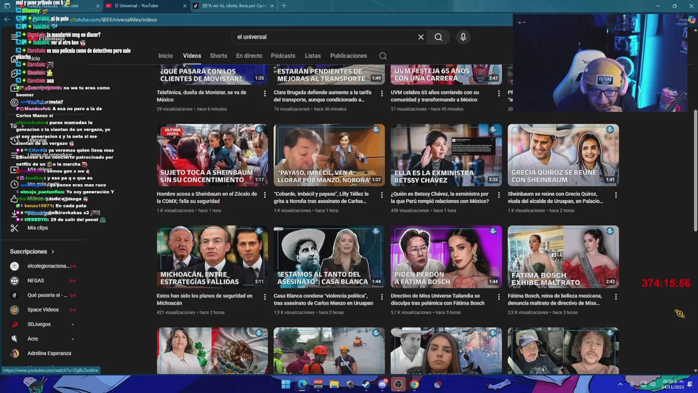Open the Publicaciones channel tab
Image resolution: width=698 pixels, height=393 pixels.
(x=348, y=56)
